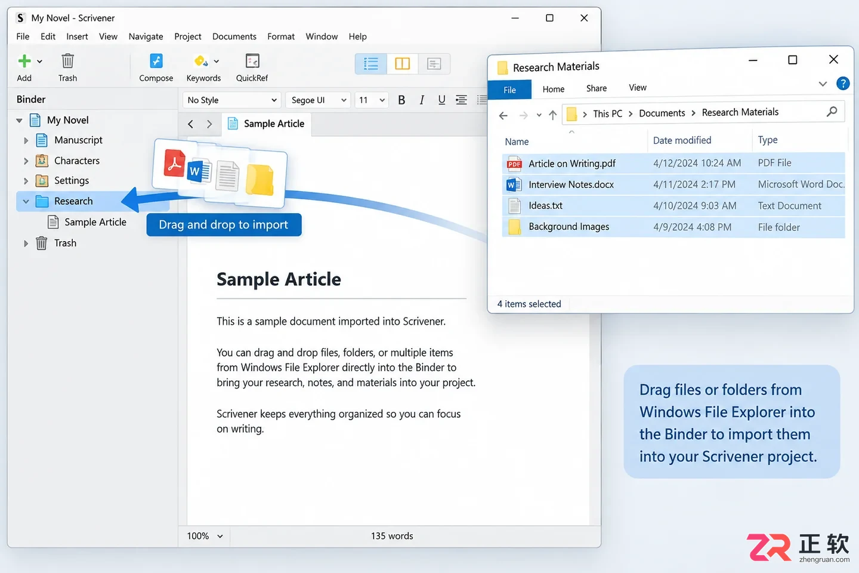The height and width of the screenshot is (573, 859).
Task: Toggle italic formatting
Action: coord(422,100)
